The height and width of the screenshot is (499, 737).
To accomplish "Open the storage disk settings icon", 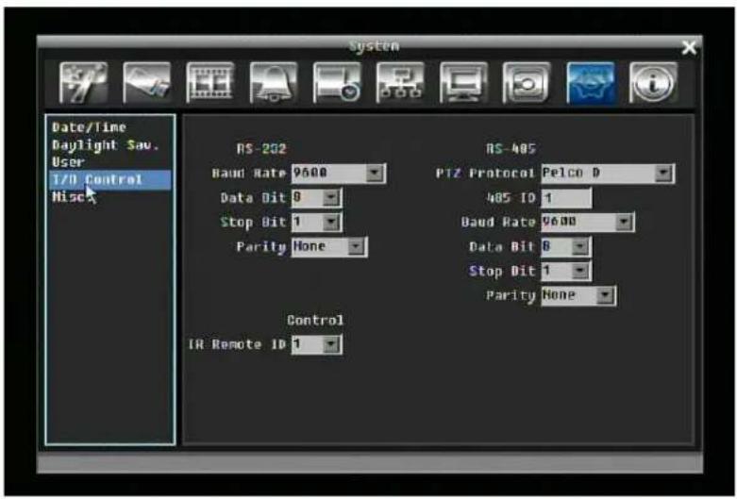I will point(527,83).
